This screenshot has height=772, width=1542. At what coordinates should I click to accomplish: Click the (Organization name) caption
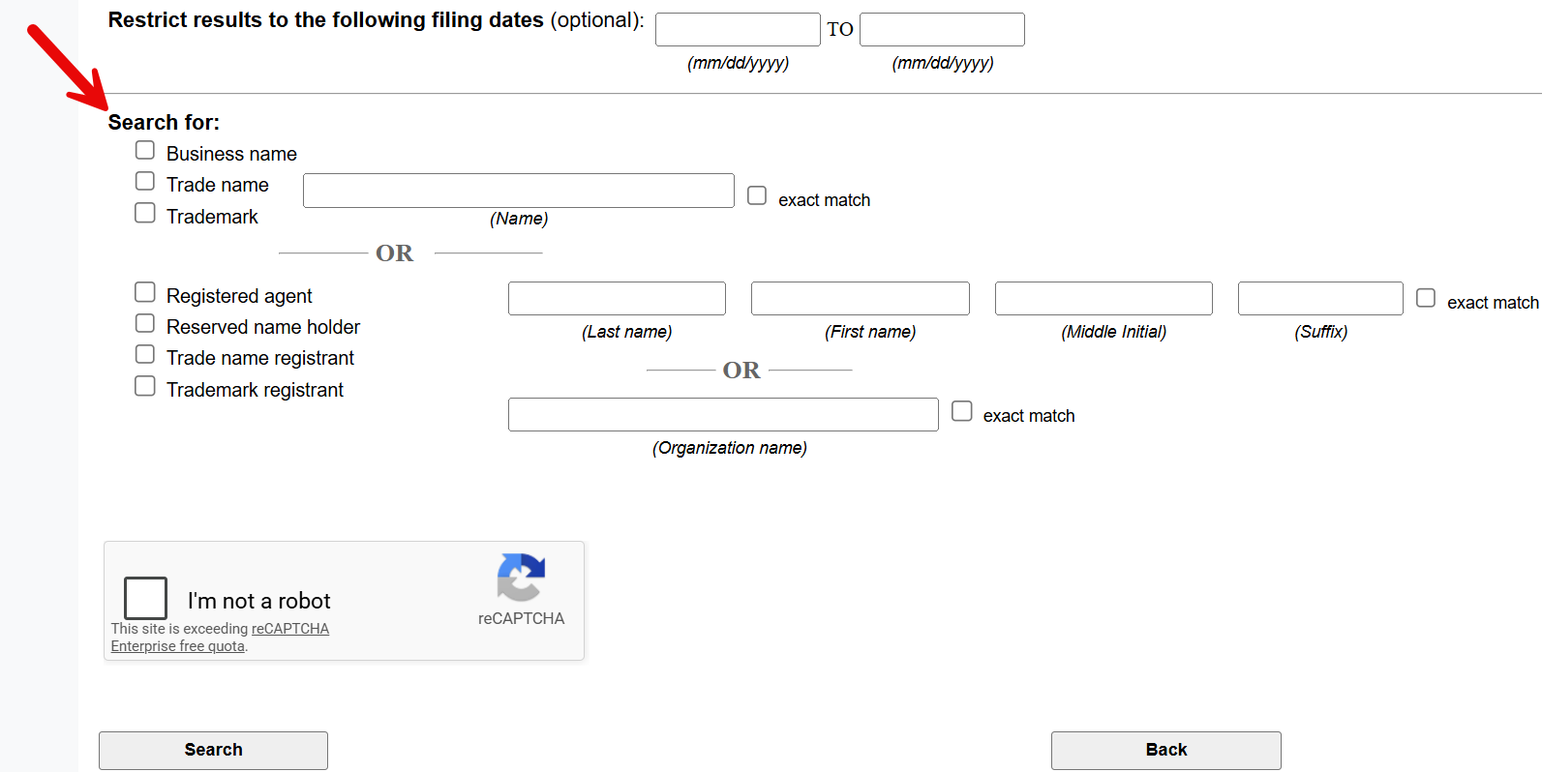(730, 448)
